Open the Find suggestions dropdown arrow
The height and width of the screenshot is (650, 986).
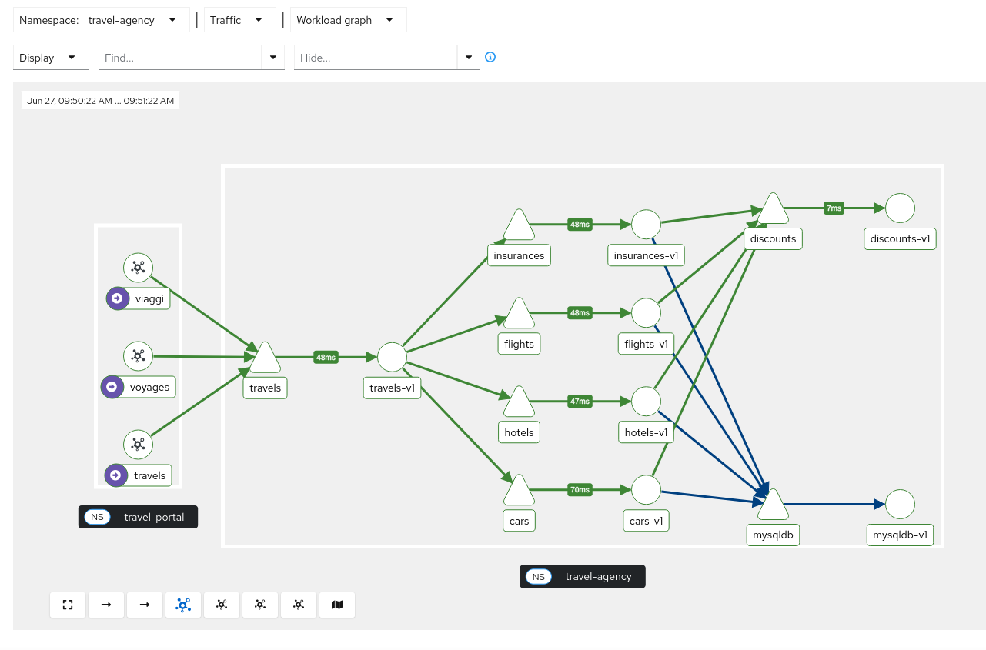click(x=273, y=57)
